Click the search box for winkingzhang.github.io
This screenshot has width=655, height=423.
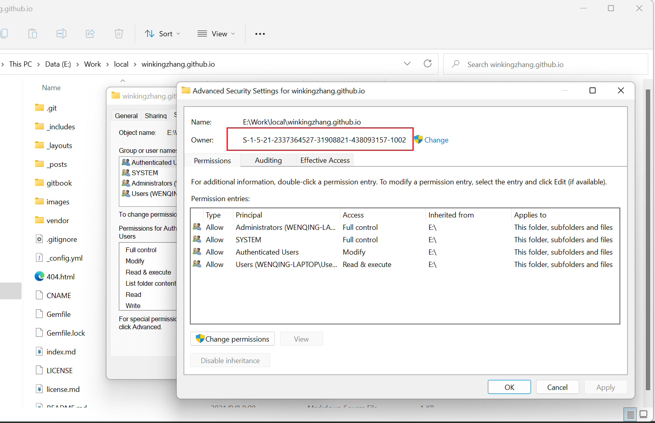click(x=546, y=64)
